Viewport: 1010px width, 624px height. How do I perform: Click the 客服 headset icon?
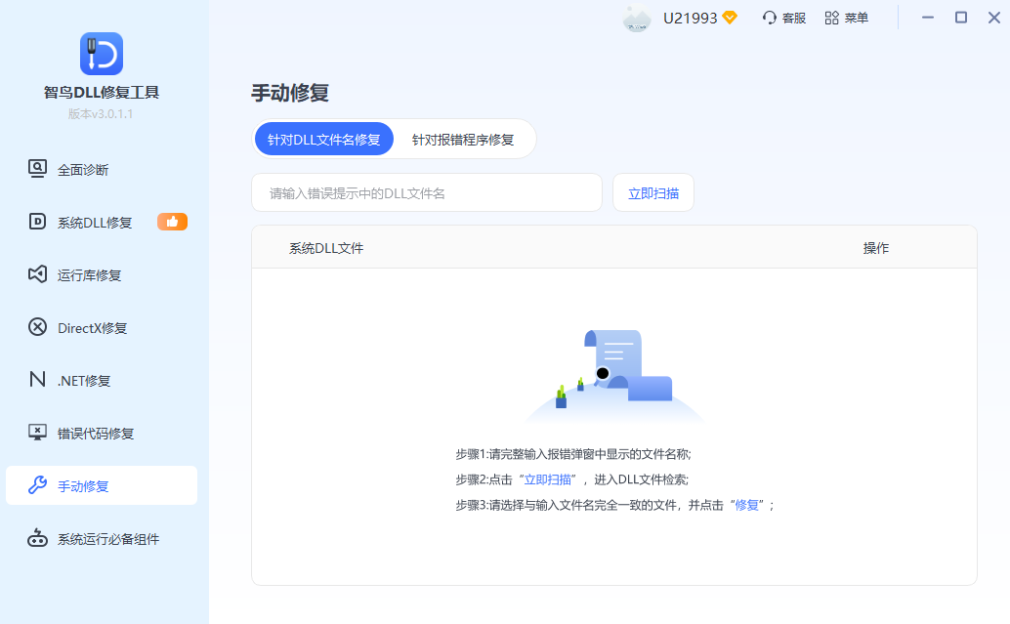tap(769, 18)
